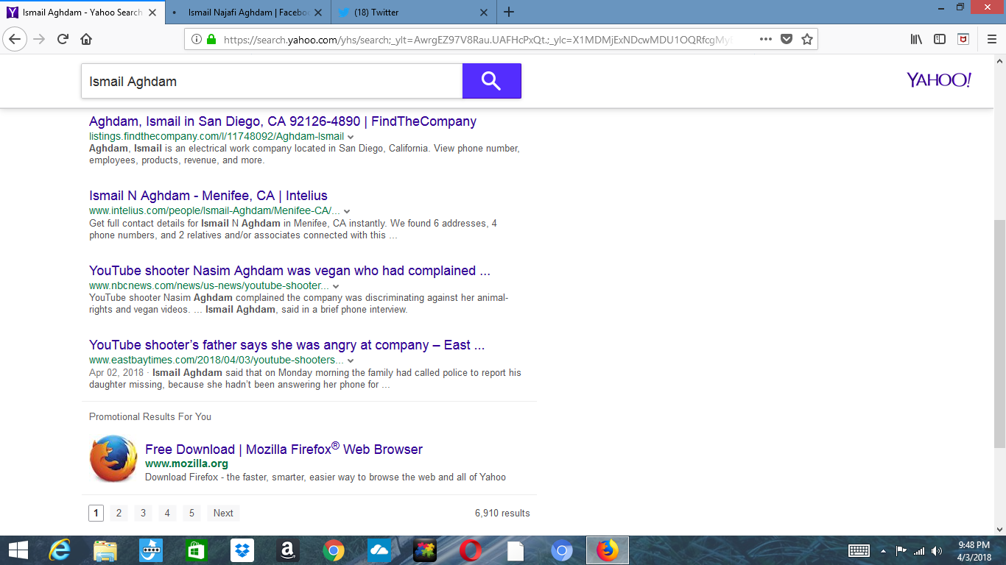Viewport: 1006px width, 565px height.
Task: Go back to the previous page
Action: pos(15,39)
